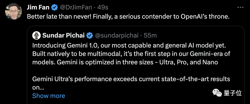Expand quoted tweet with Show more
Screen dimensions: 250x104
(x=49, y=96)
